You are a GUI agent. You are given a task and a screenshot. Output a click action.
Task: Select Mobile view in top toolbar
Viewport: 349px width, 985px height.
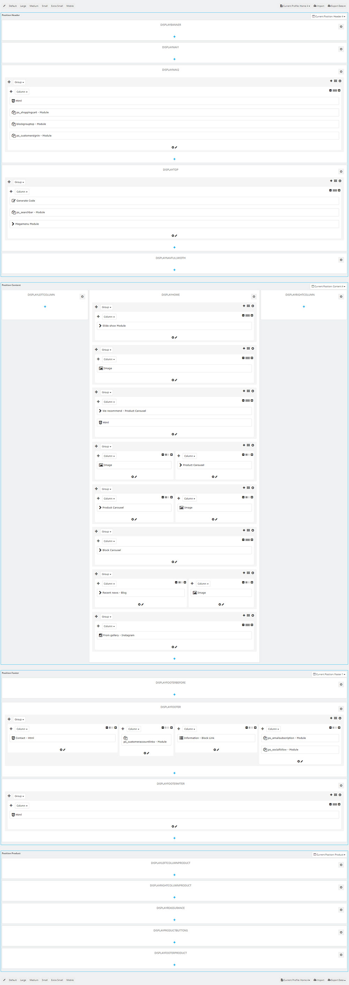pos(70,6)
